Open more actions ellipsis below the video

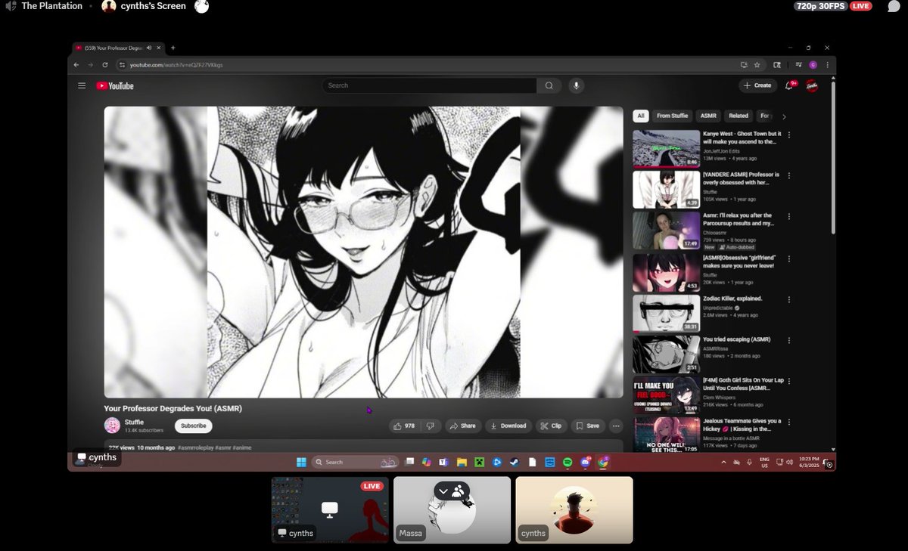point(615,426)
